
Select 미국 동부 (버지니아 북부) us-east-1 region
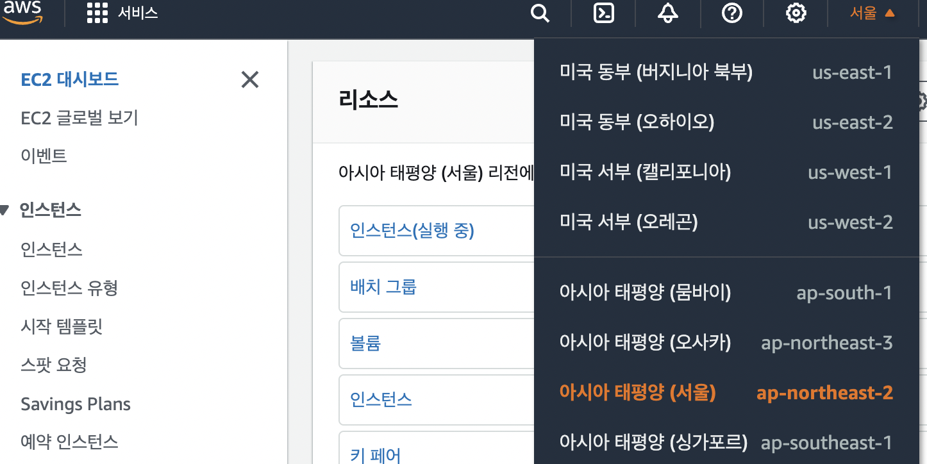click(x=726, y=72)
